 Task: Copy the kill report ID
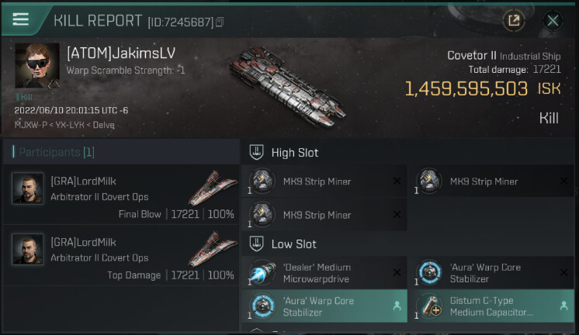coord(220,22)
